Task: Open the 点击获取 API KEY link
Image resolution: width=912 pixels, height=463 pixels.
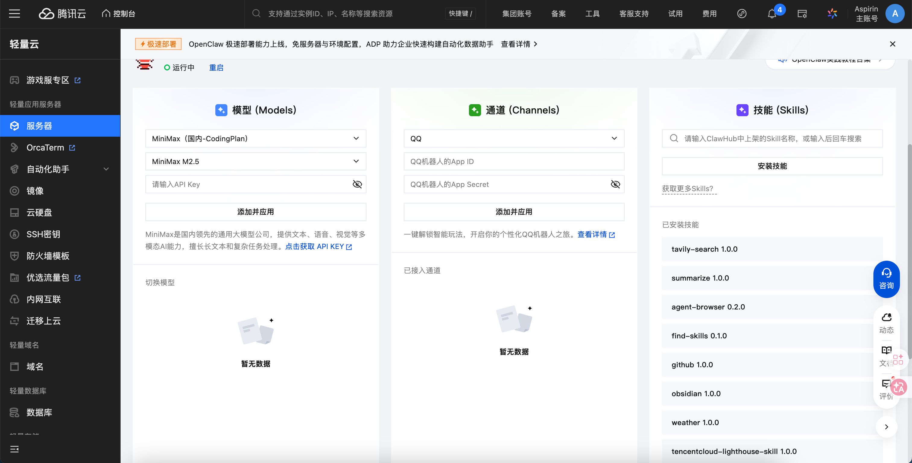Action: [318, 246]
